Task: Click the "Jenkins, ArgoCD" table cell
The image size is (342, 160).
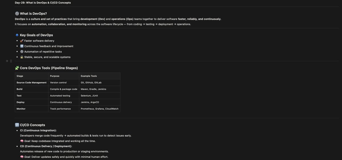Action: click(99, 102)
